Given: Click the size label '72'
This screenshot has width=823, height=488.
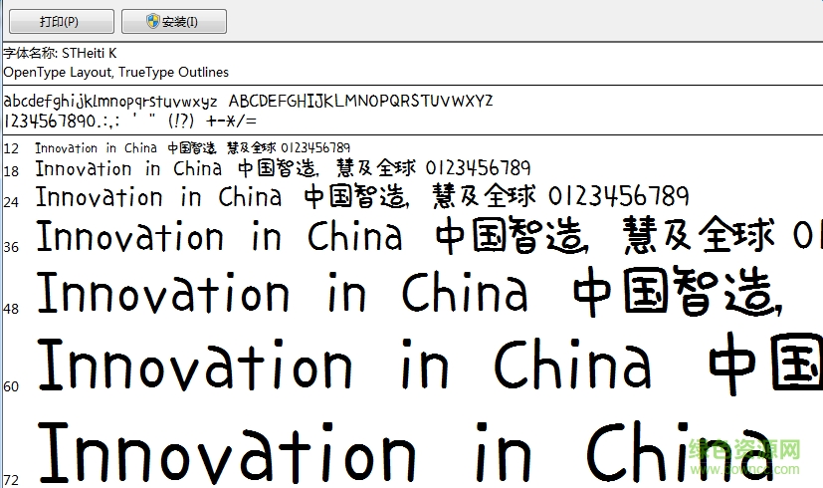Looking at the screenshot, I should coord(11,480).
